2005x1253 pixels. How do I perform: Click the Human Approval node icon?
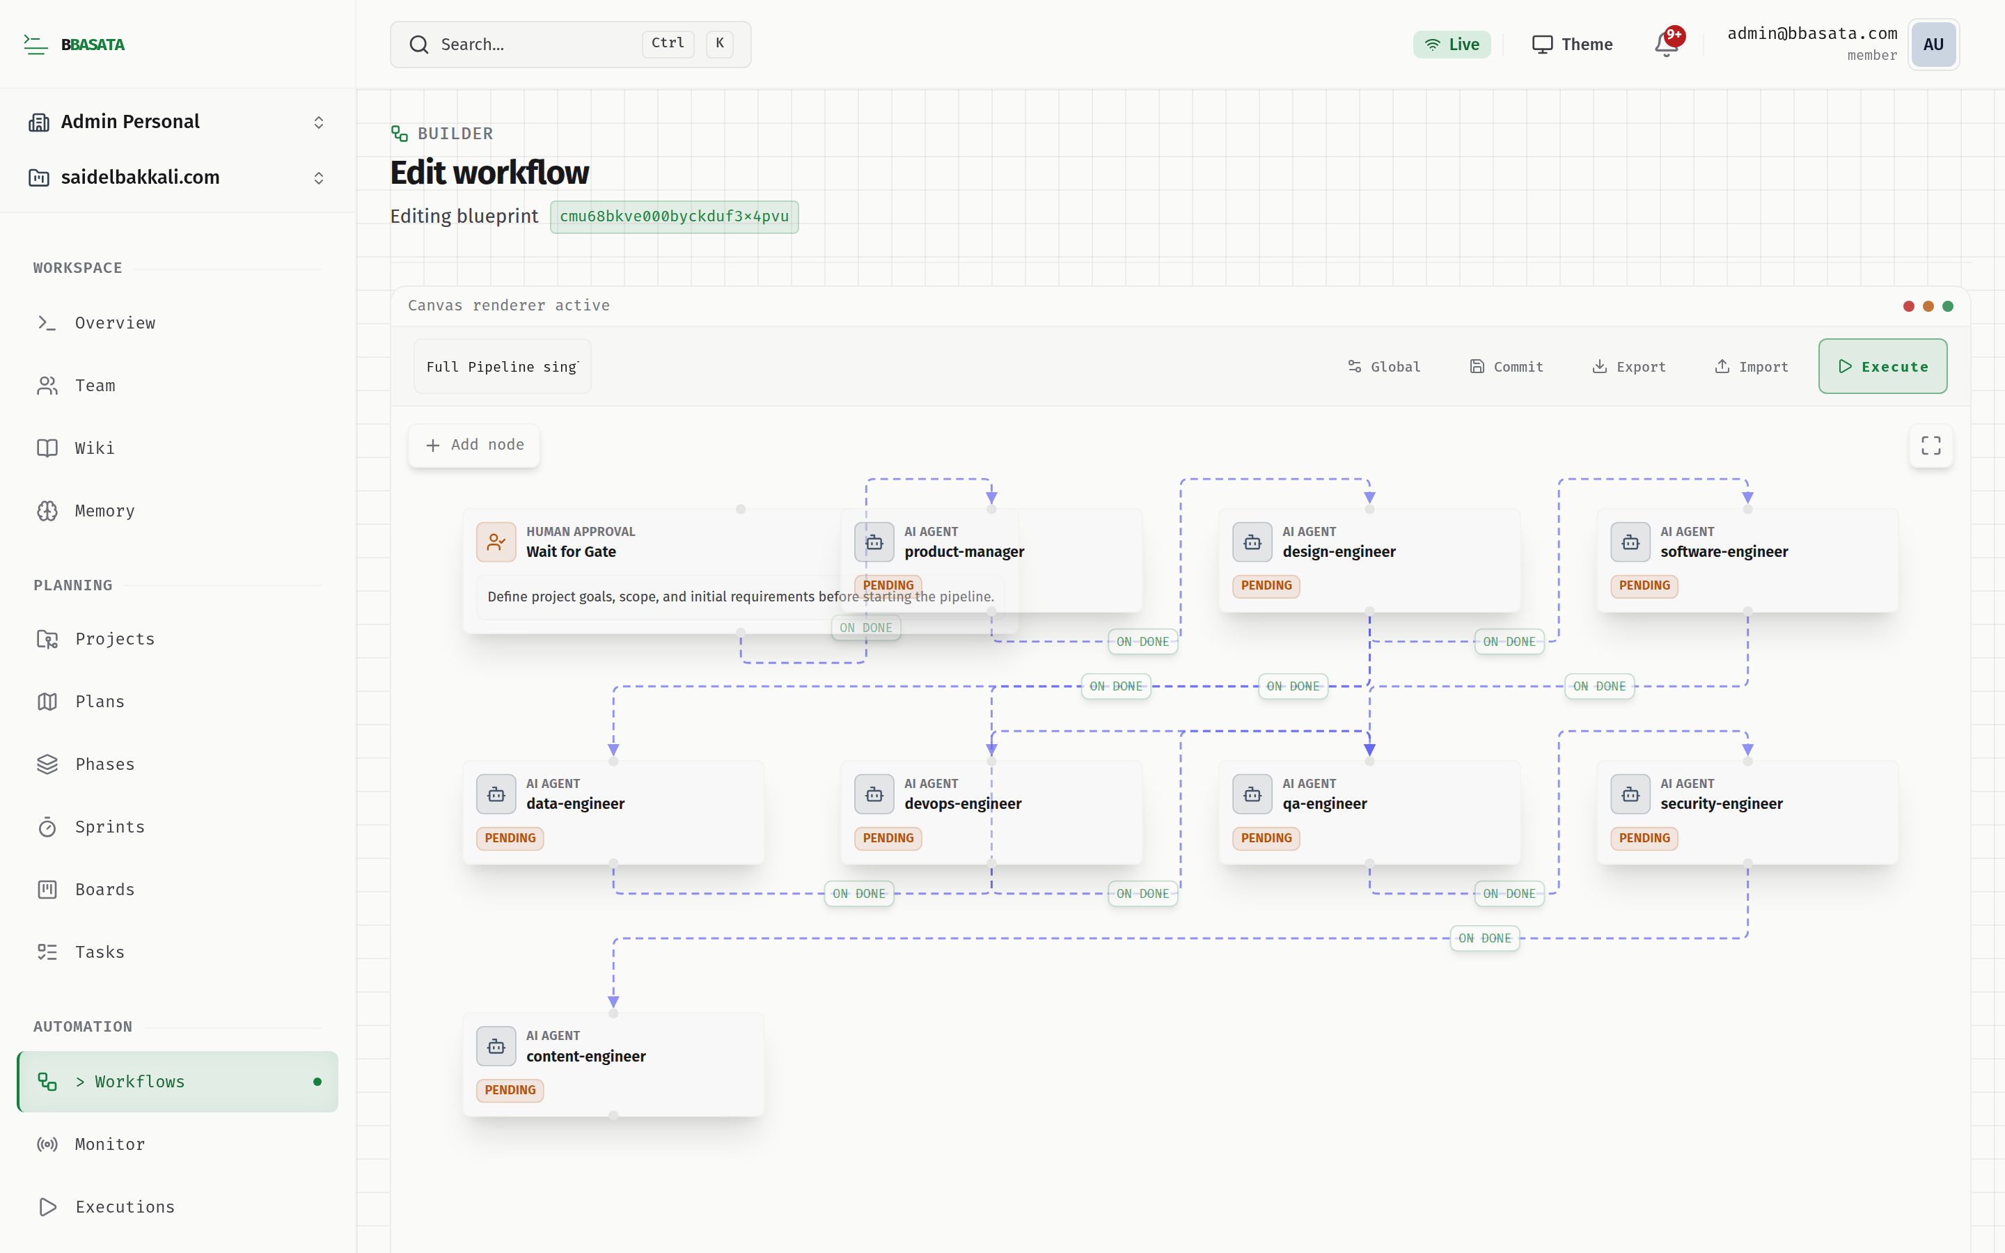(x=496, y=542)
